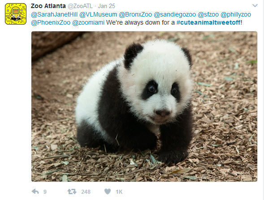Open the Jan 25 tweet timestamp

click(x=106, y=6)
